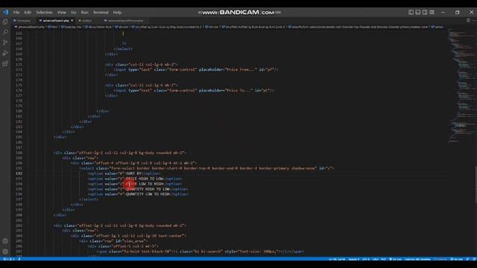Toggle the bottom panel layout icon
The height and width of the screenshot is (268, 477).
click(x=418, y=12)
